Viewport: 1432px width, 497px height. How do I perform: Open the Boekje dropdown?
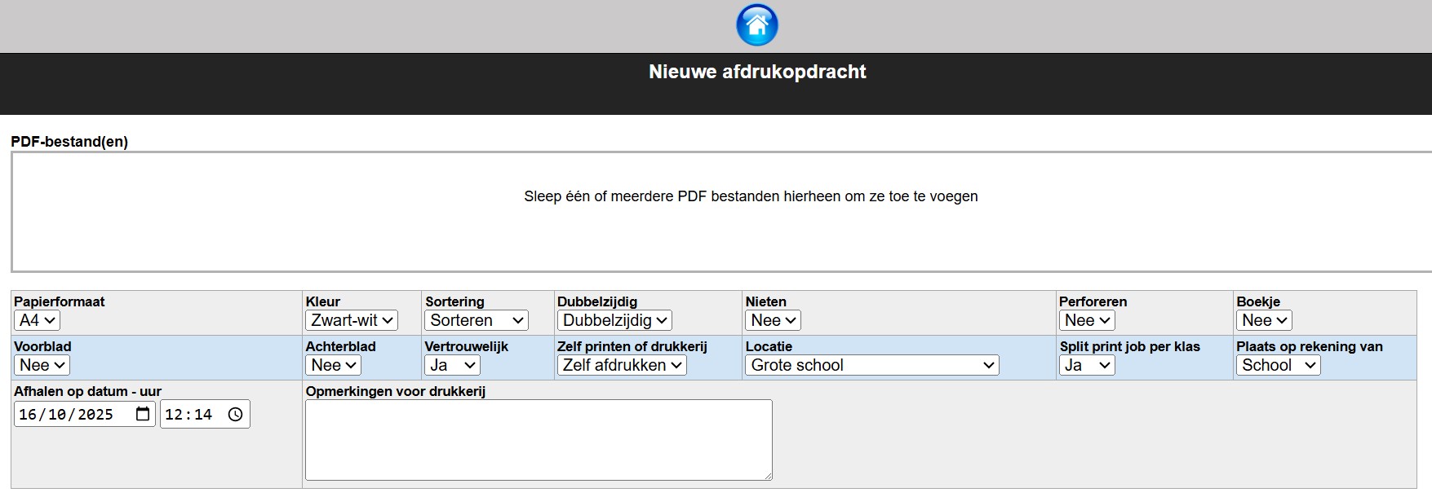tap(1264, 320)
